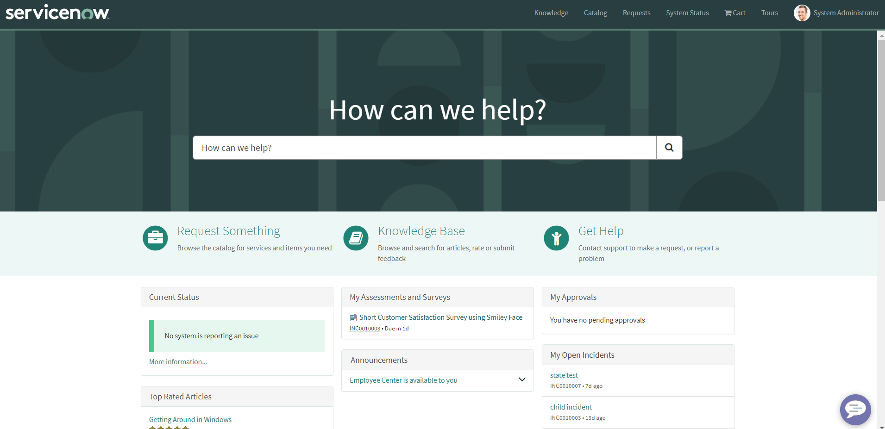The height and width of the screenshot is (429, 885).
Task: Open Tours in the header
Action: pos(769,13)
